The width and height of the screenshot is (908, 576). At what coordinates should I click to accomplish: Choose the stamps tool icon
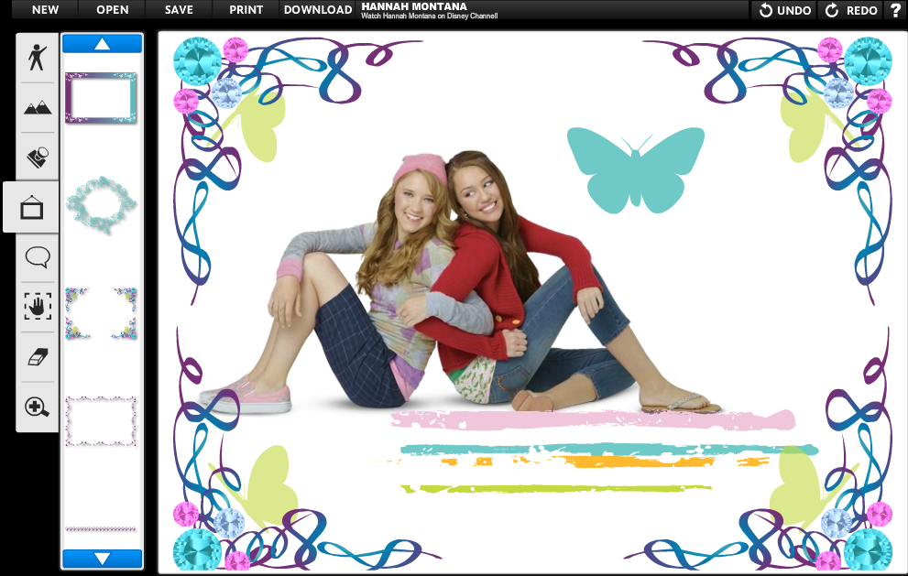point(37,157)
